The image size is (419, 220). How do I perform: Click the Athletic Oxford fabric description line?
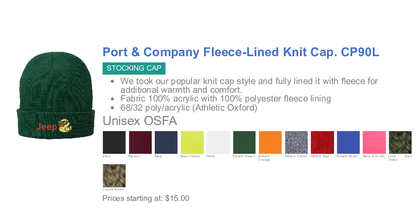pos(189,108)
